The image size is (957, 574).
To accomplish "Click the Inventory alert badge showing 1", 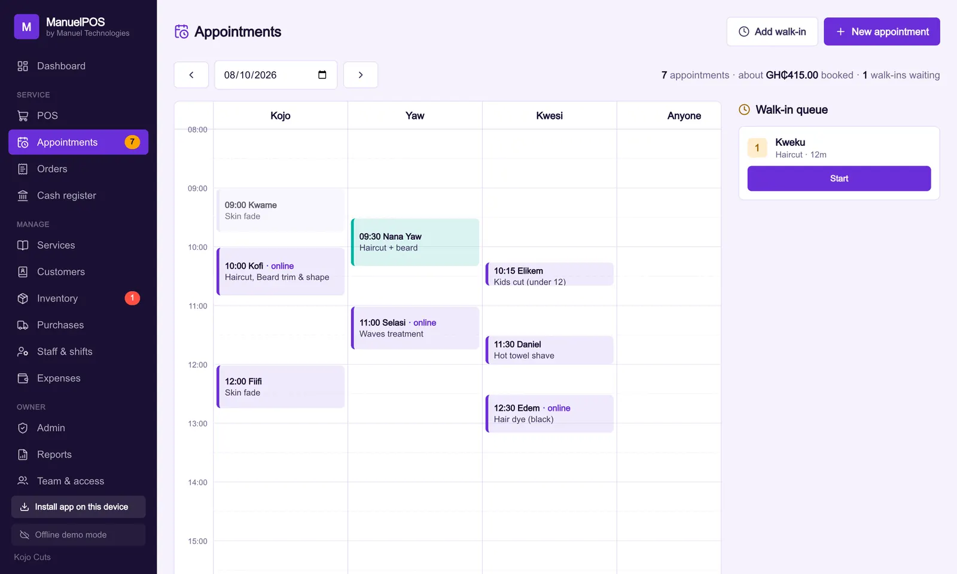I will coord(132,298).
